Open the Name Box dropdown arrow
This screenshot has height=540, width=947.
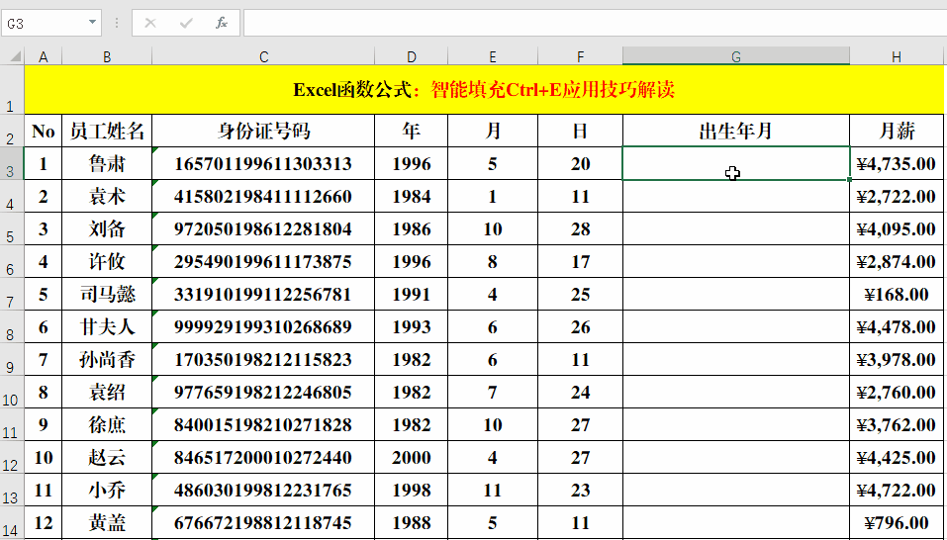[92, 23]
